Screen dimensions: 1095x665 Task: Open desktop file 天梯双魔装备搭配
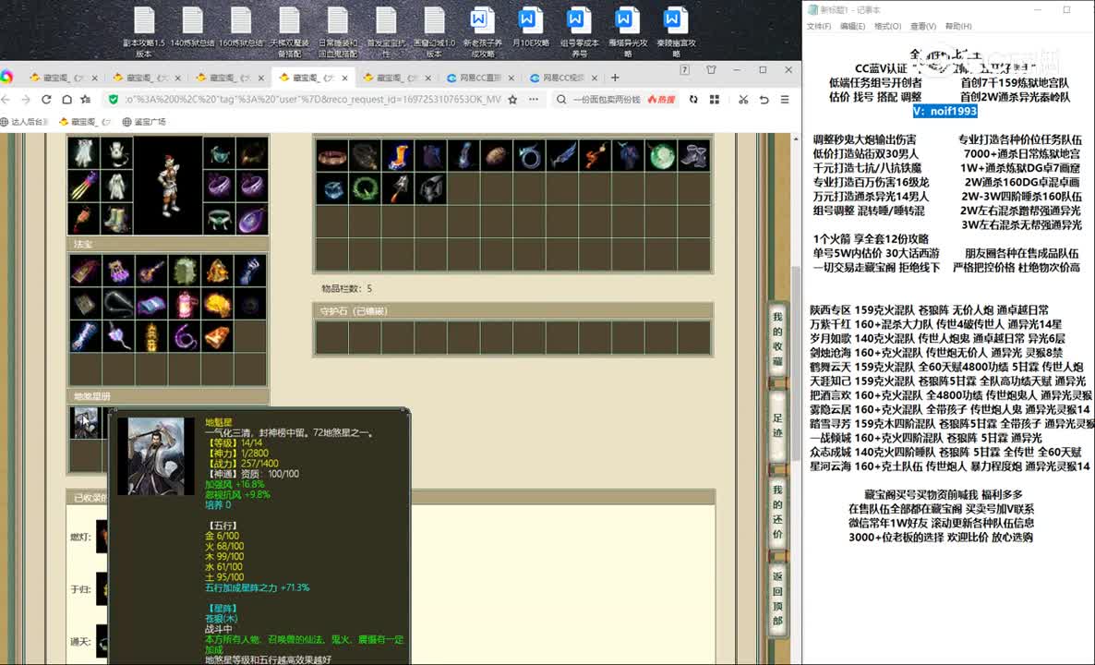point(289,31)
